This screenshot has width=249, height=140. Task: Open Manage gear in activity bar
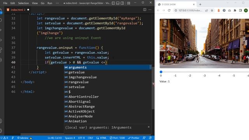click(1, 131)
